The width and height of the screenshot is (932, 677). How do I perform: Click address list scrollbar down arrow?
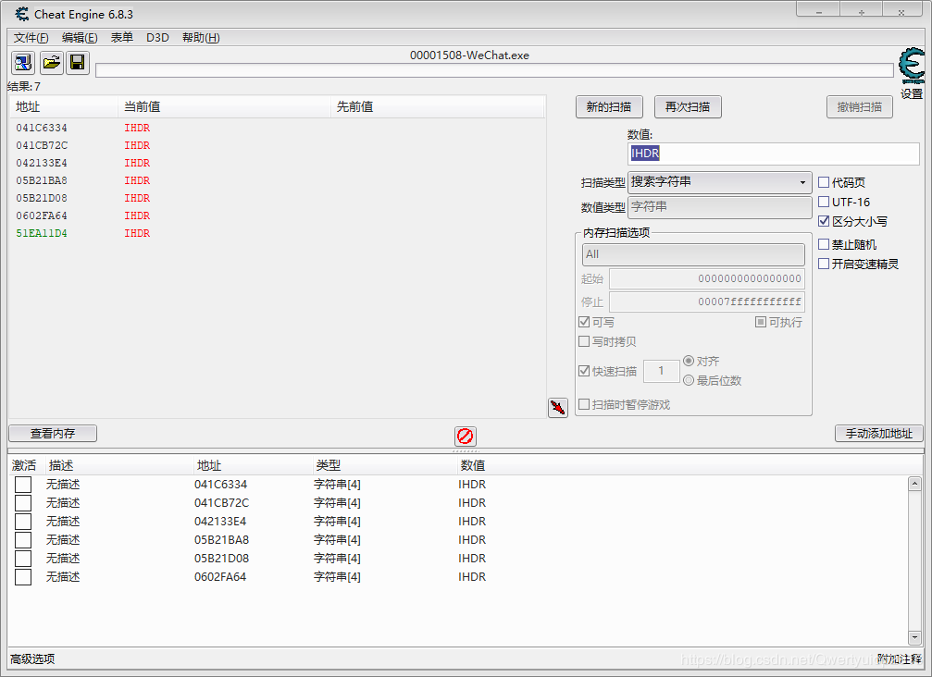[x=914, y=637]
